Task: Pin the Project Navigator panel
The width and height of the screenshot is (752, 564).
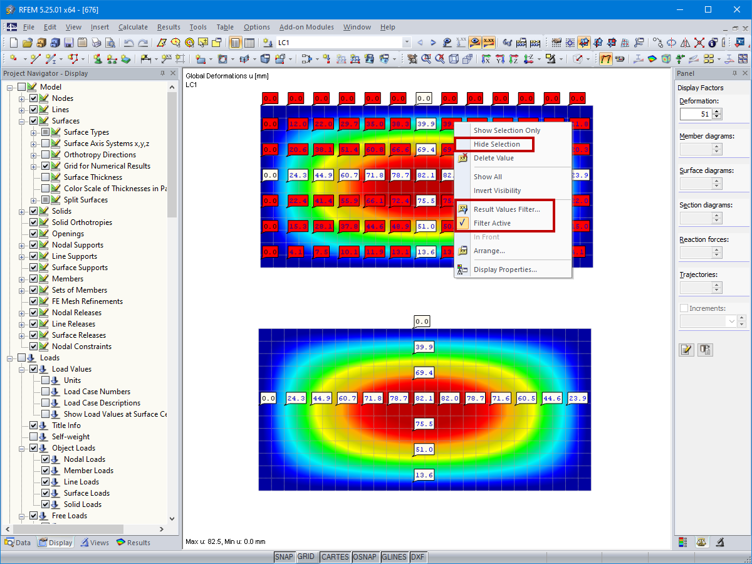Action: coord(163,73)
